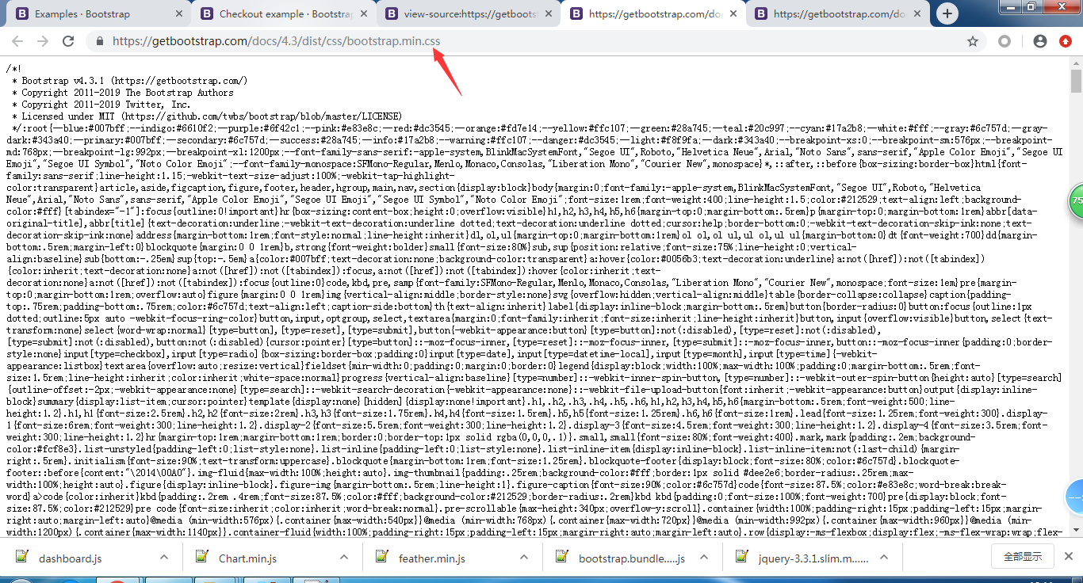The image size is (1083, 583).
Task: Bookmark this page with the star icon
Action: (973, 41)
